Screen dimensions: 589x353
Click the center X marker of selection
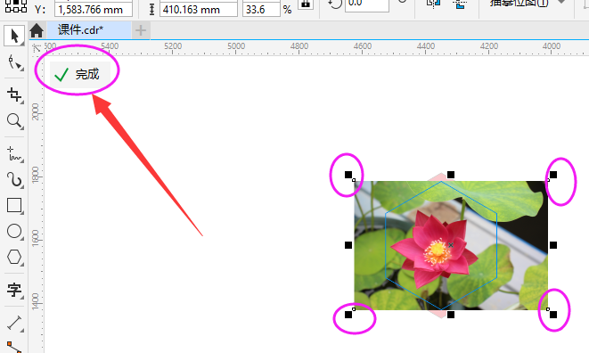coord(451,245)
